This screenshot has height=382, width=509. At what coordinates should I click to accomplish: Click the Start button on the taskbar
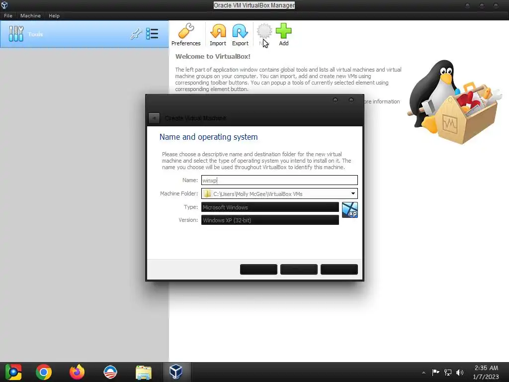click(13, 372)
